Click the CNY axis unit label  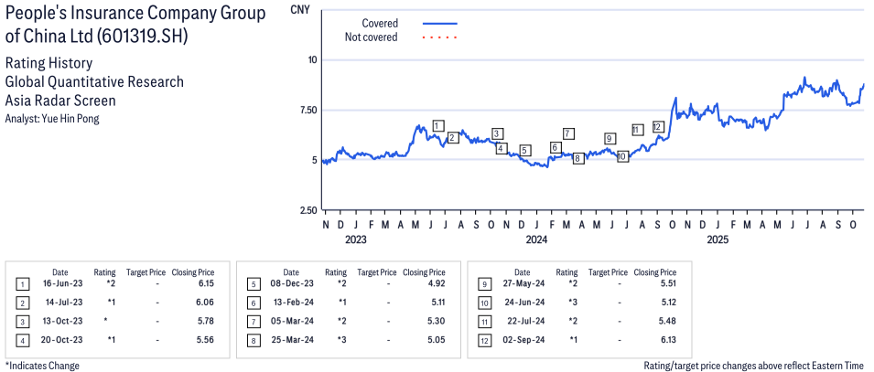pos(300,10)
